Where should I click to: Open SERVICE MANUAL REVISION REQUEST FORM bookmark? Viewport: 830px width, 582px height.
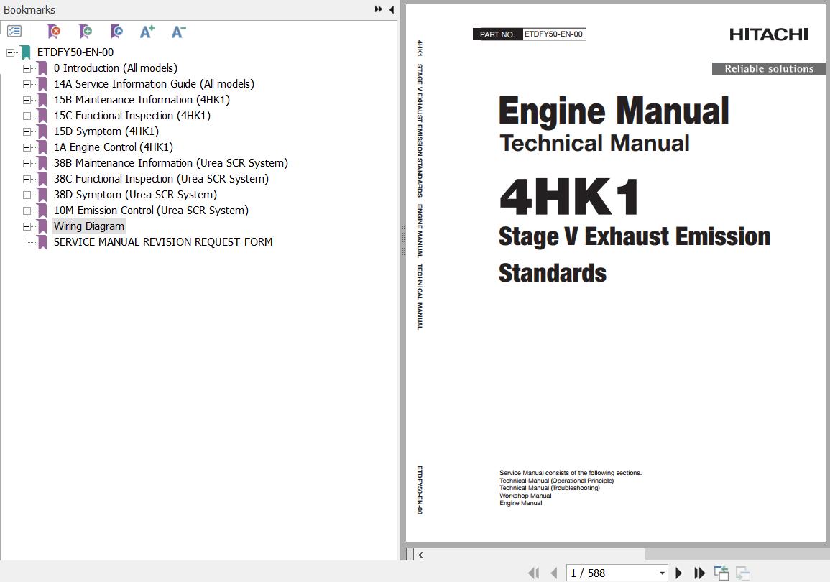click(163, 242)
